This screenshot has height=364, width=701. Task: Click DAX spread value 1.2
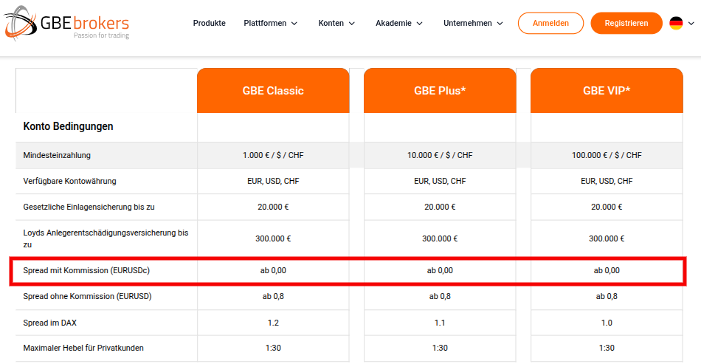[x=273, y=323]
